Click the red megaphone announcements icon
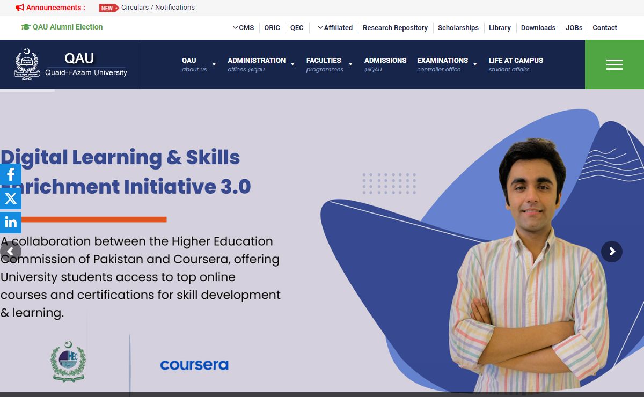Screen dimensions: 644x397 20,8
